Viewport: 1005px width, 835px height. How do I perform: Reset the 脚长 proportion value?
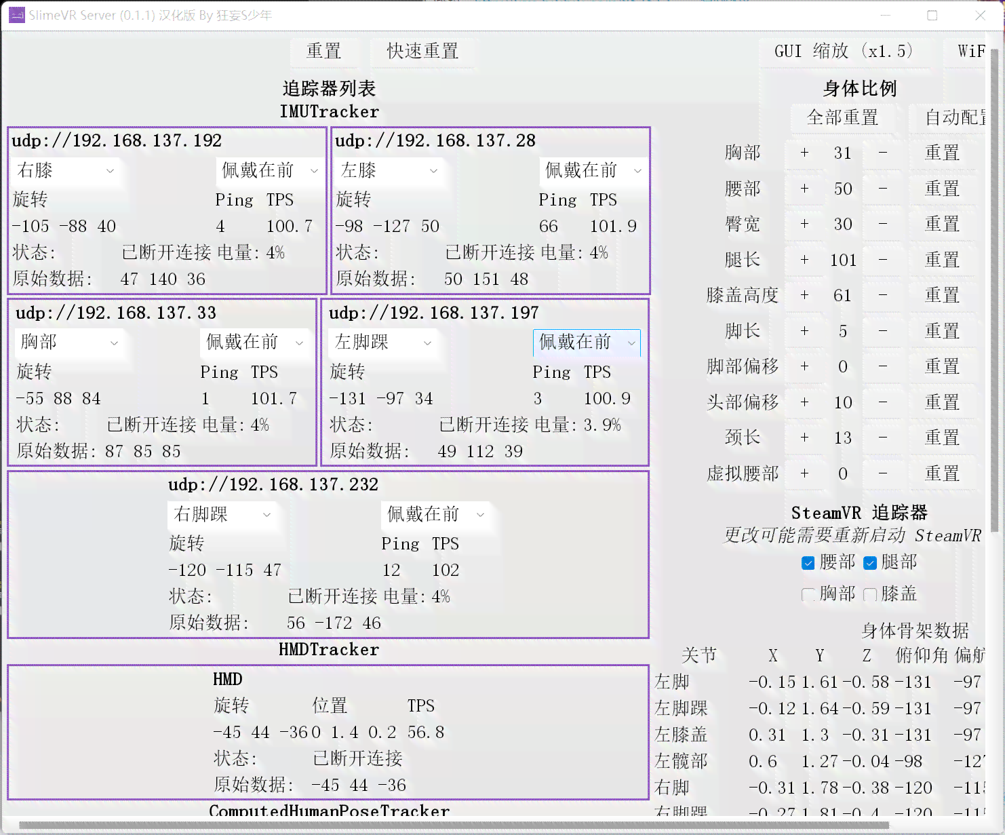tap(943, 331)
